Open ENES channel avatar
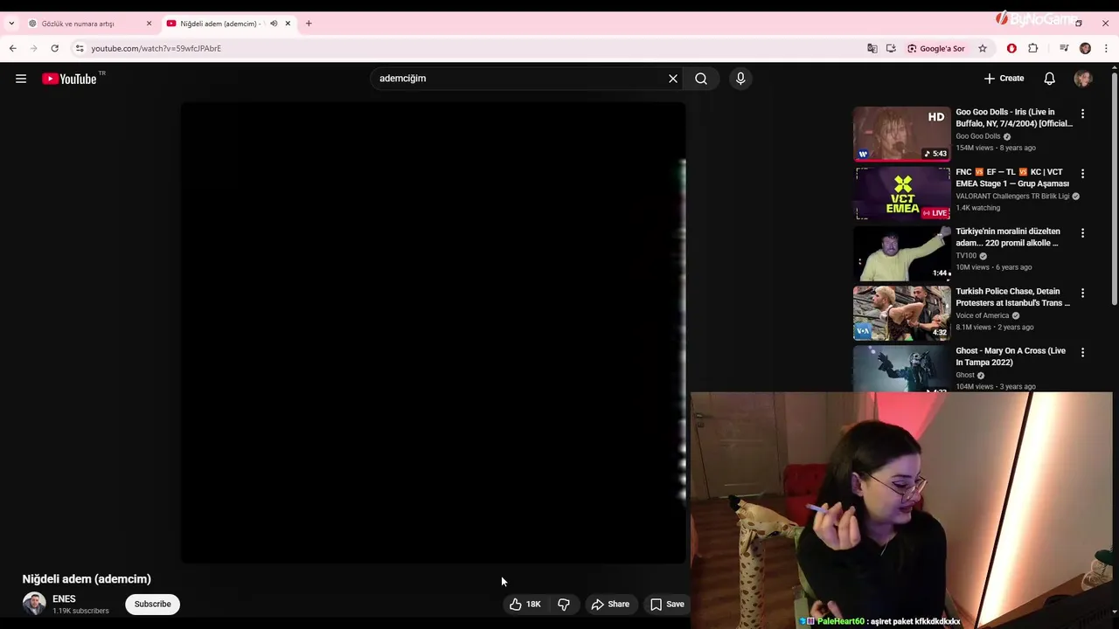1119x629 pixels. click(x=34, y=604)
